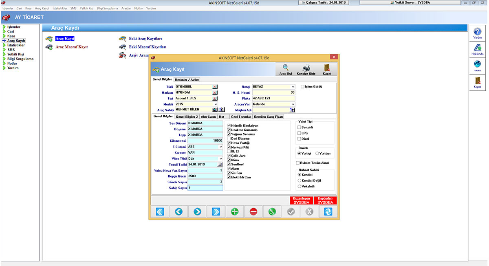The height and width of the screenshot is (266, 489).
Task: Select the Yurtdışı radio button
Action: pyautogui.click(x=317, y=154)
